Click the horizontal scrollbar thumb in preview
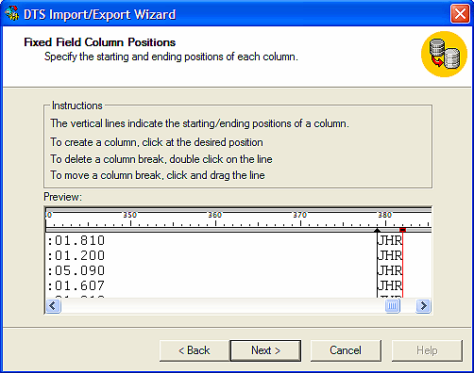This screenshot has height=373, width=474. tap(393, 305)
